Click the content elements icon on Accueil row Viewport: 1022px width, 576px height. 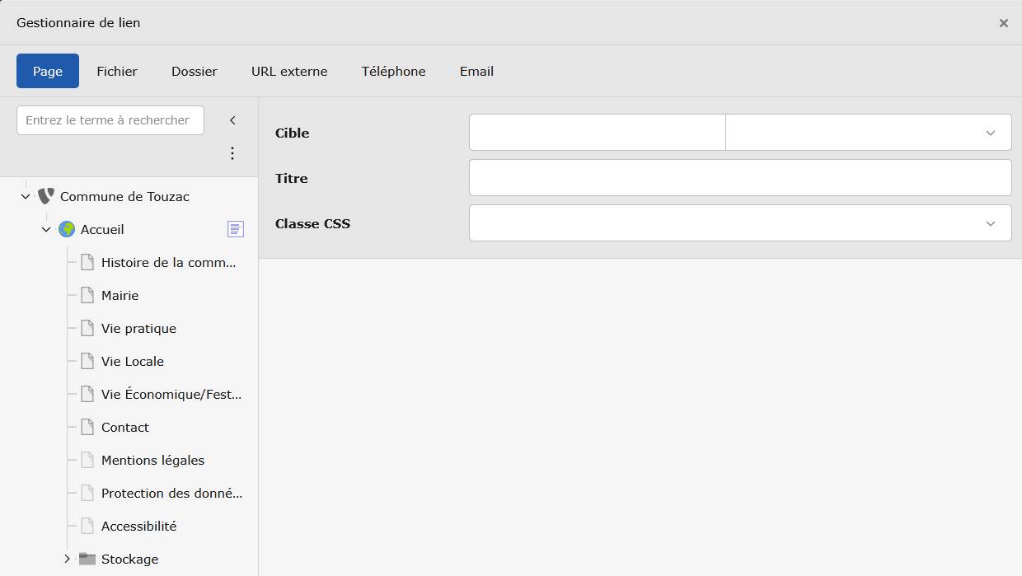coord(236,229)
